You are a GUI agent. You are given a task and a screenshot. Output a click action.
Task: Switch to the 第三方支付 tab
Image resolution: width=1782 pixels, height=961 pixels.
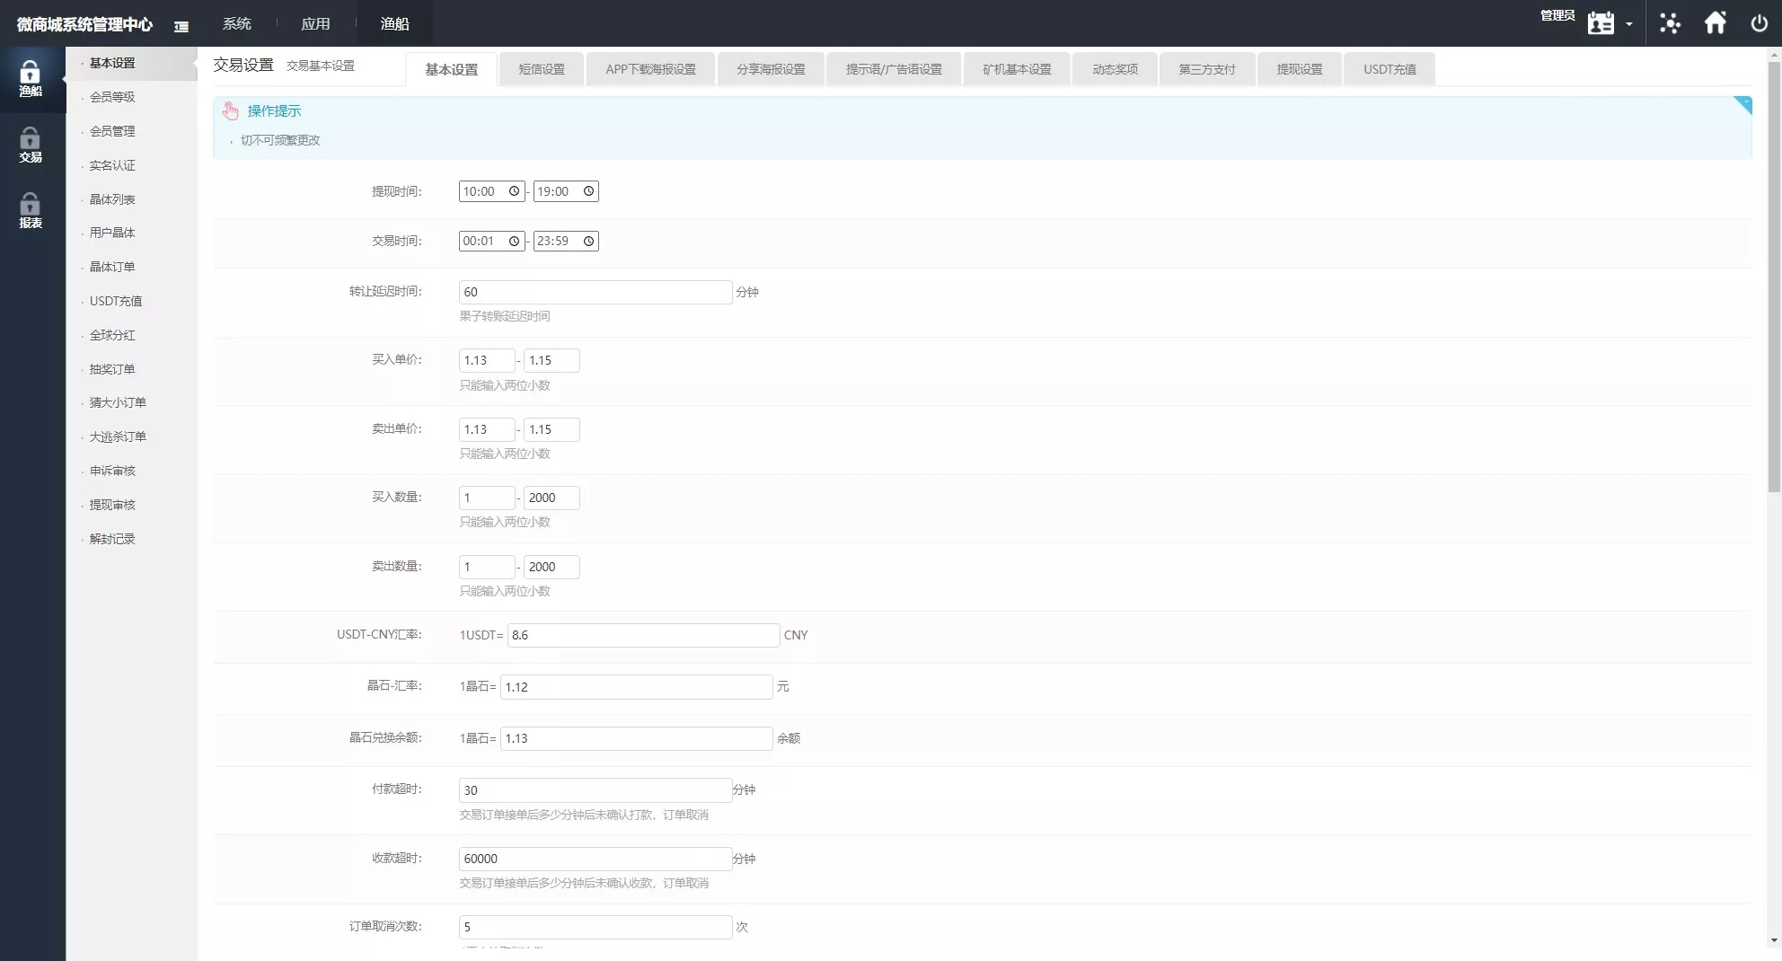pyautogui.click(x=1206, y=69)
